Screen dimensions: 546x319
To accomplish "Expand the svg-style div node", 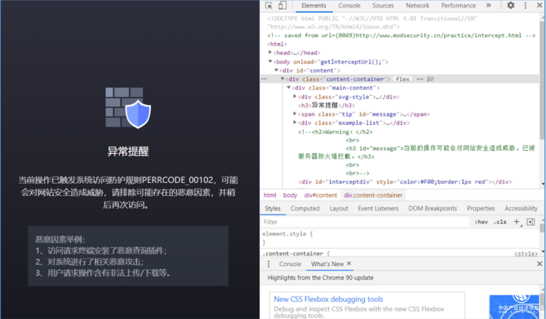I will (295, 96).
